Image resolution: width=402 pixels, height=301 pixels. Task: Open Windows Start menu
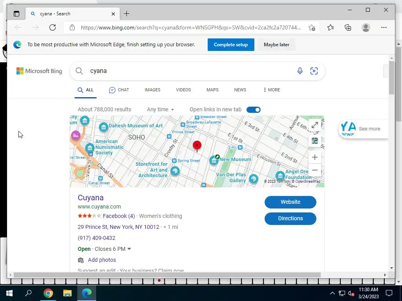pos(9,293)
